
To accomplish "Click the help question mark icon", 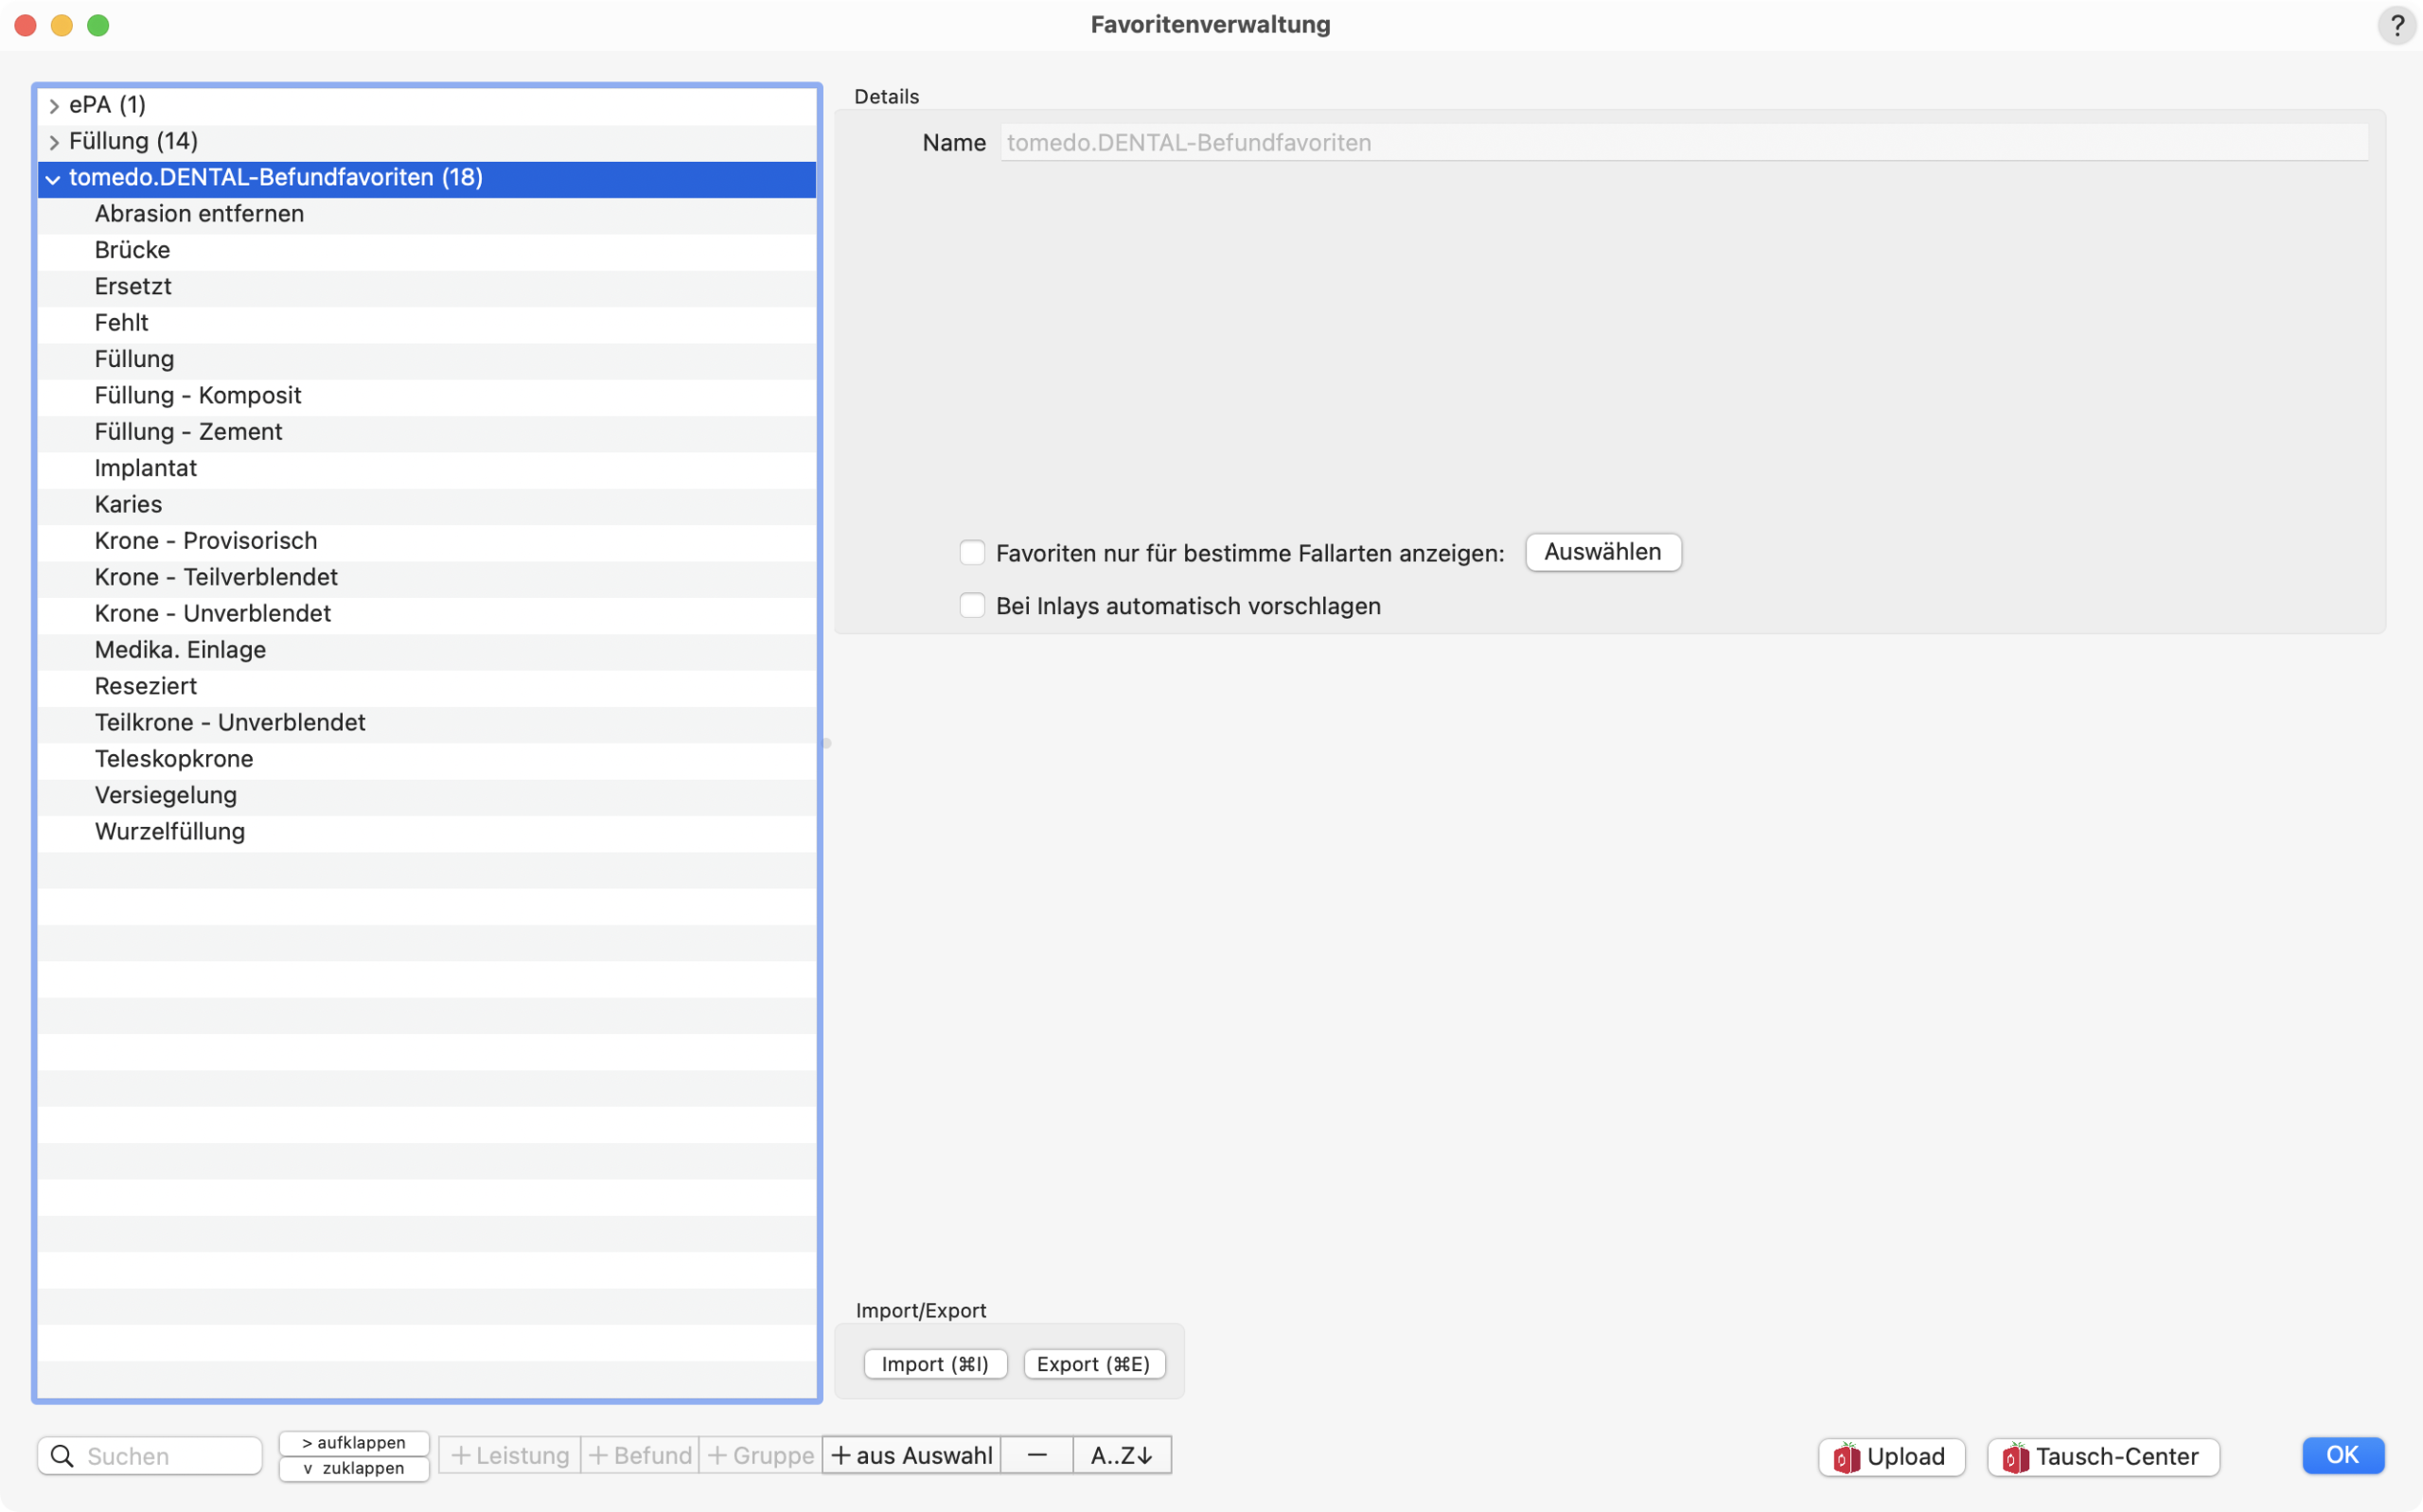I will [x=2396, y=25].
